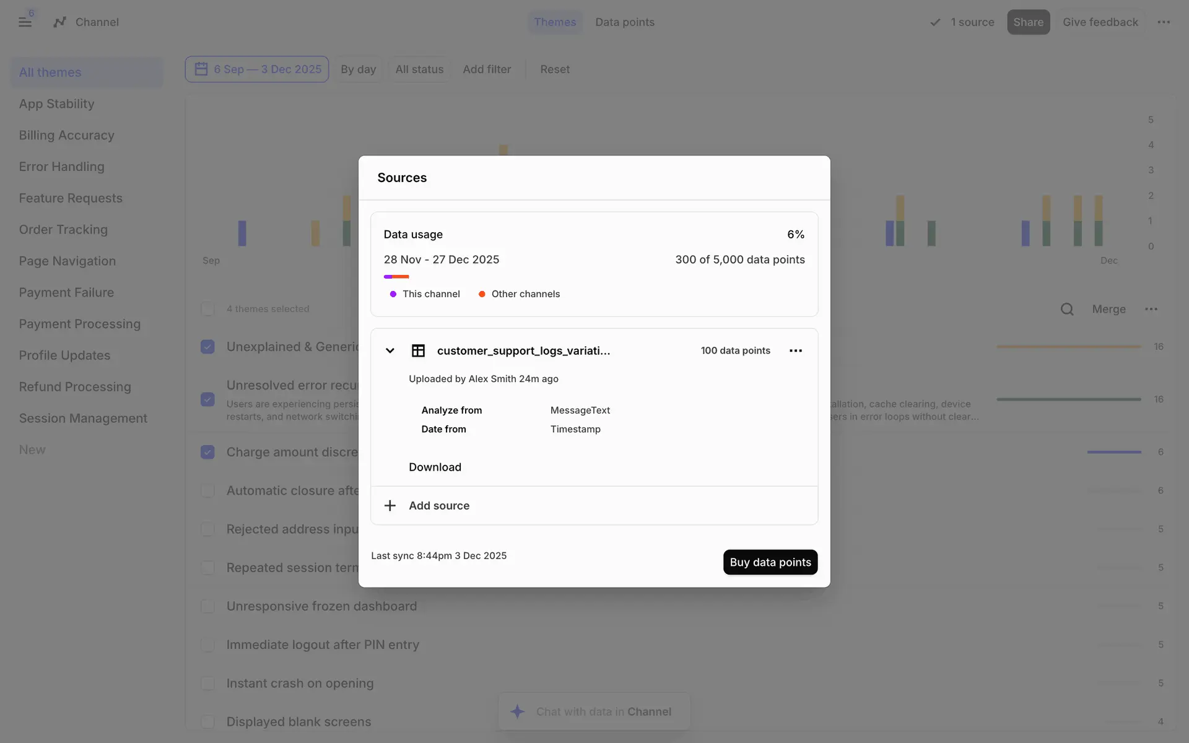The width and height of the screenshot is (1189, 743).
Task: Open the hamburger sidebar menu icon
Action: pyautogui.click(x=25, y=22)
